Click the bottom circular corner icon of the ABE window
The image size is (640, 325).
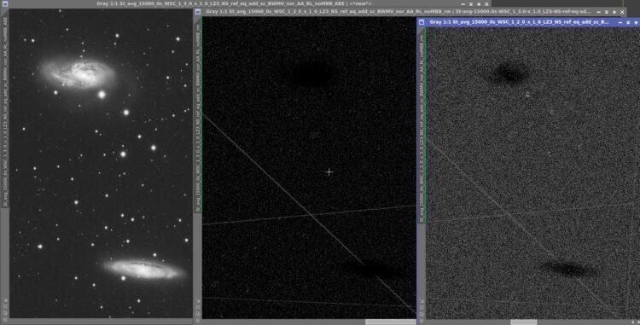5,320
